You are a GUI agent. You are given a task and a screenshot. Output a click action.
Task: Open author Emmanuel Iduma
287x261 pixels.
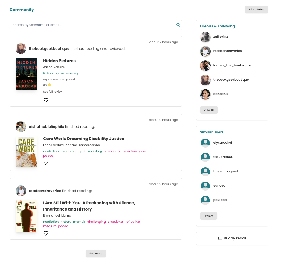[x=57, y=216]
